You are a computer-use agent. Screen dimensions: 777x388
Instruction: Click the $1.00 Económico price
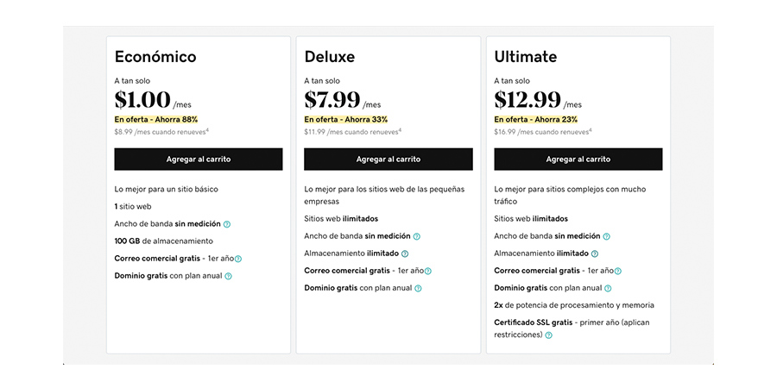tap(142, 100)
